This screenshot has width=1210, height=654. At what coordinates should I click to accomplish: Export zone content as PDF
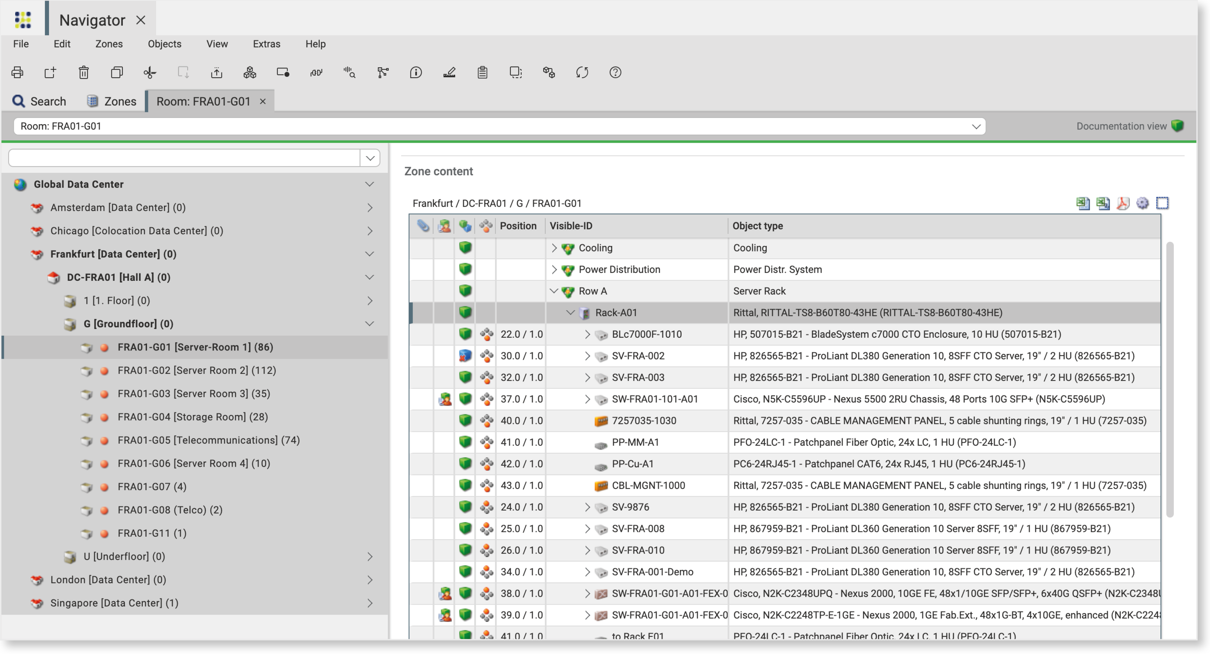[x=1123, y=203]
